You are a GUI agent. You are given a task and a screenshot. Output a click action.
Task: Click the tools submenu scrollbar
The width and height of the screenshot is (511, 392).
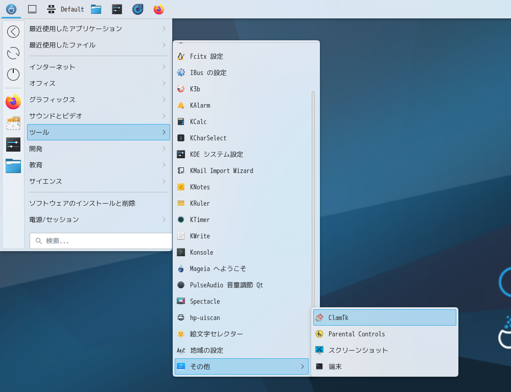click(313, 199)
